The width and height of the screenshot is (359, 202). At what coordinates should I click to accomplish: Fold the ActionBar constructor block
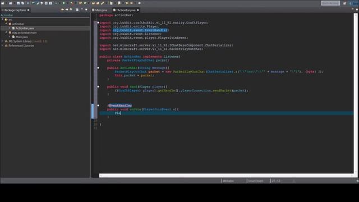click(x=98, y=68)
